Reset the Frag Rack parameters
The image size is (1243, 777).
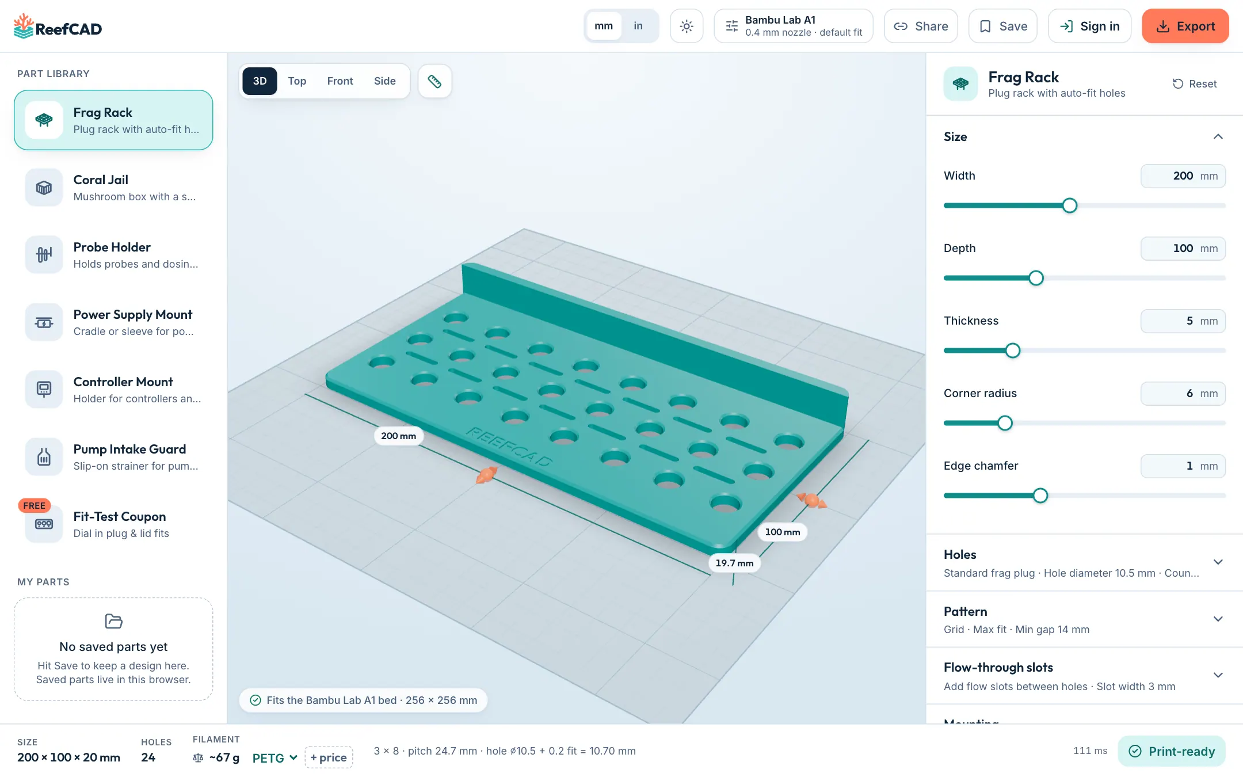(1195, 84)
